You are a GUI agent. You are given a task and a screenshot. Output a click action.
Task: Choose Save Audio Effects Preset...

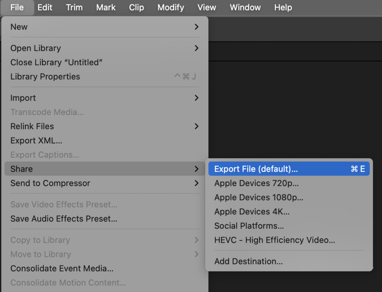click(x=105, y=219)
